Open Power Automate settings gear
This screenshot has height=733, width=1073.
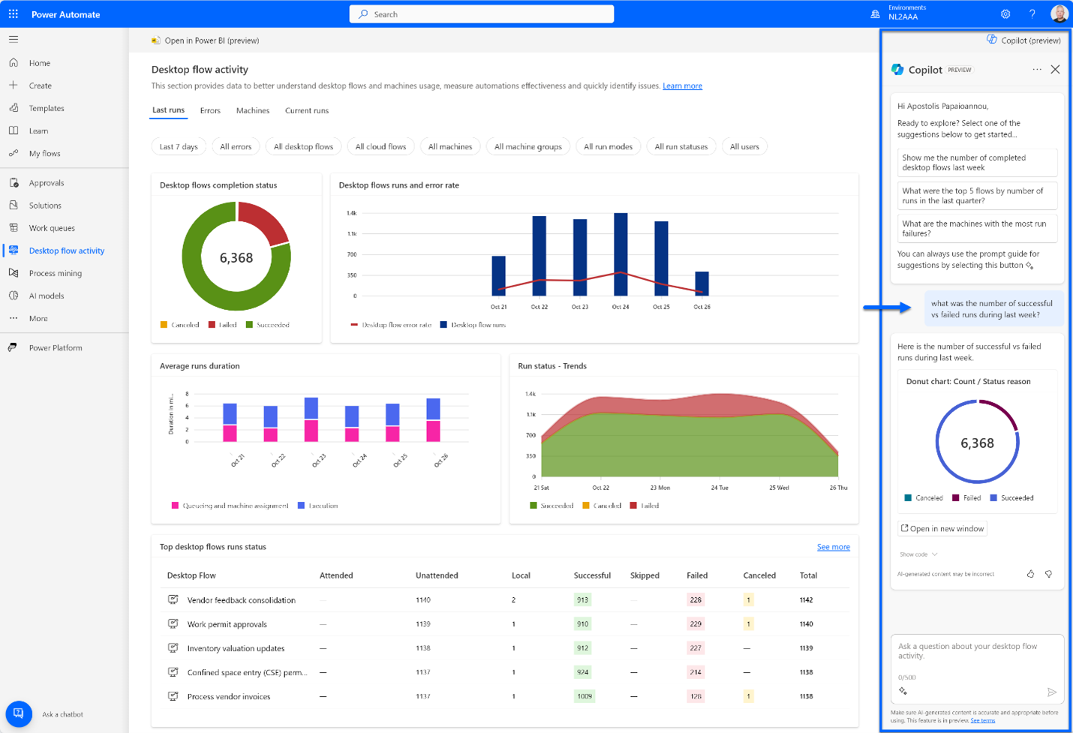pos(1005,14)
